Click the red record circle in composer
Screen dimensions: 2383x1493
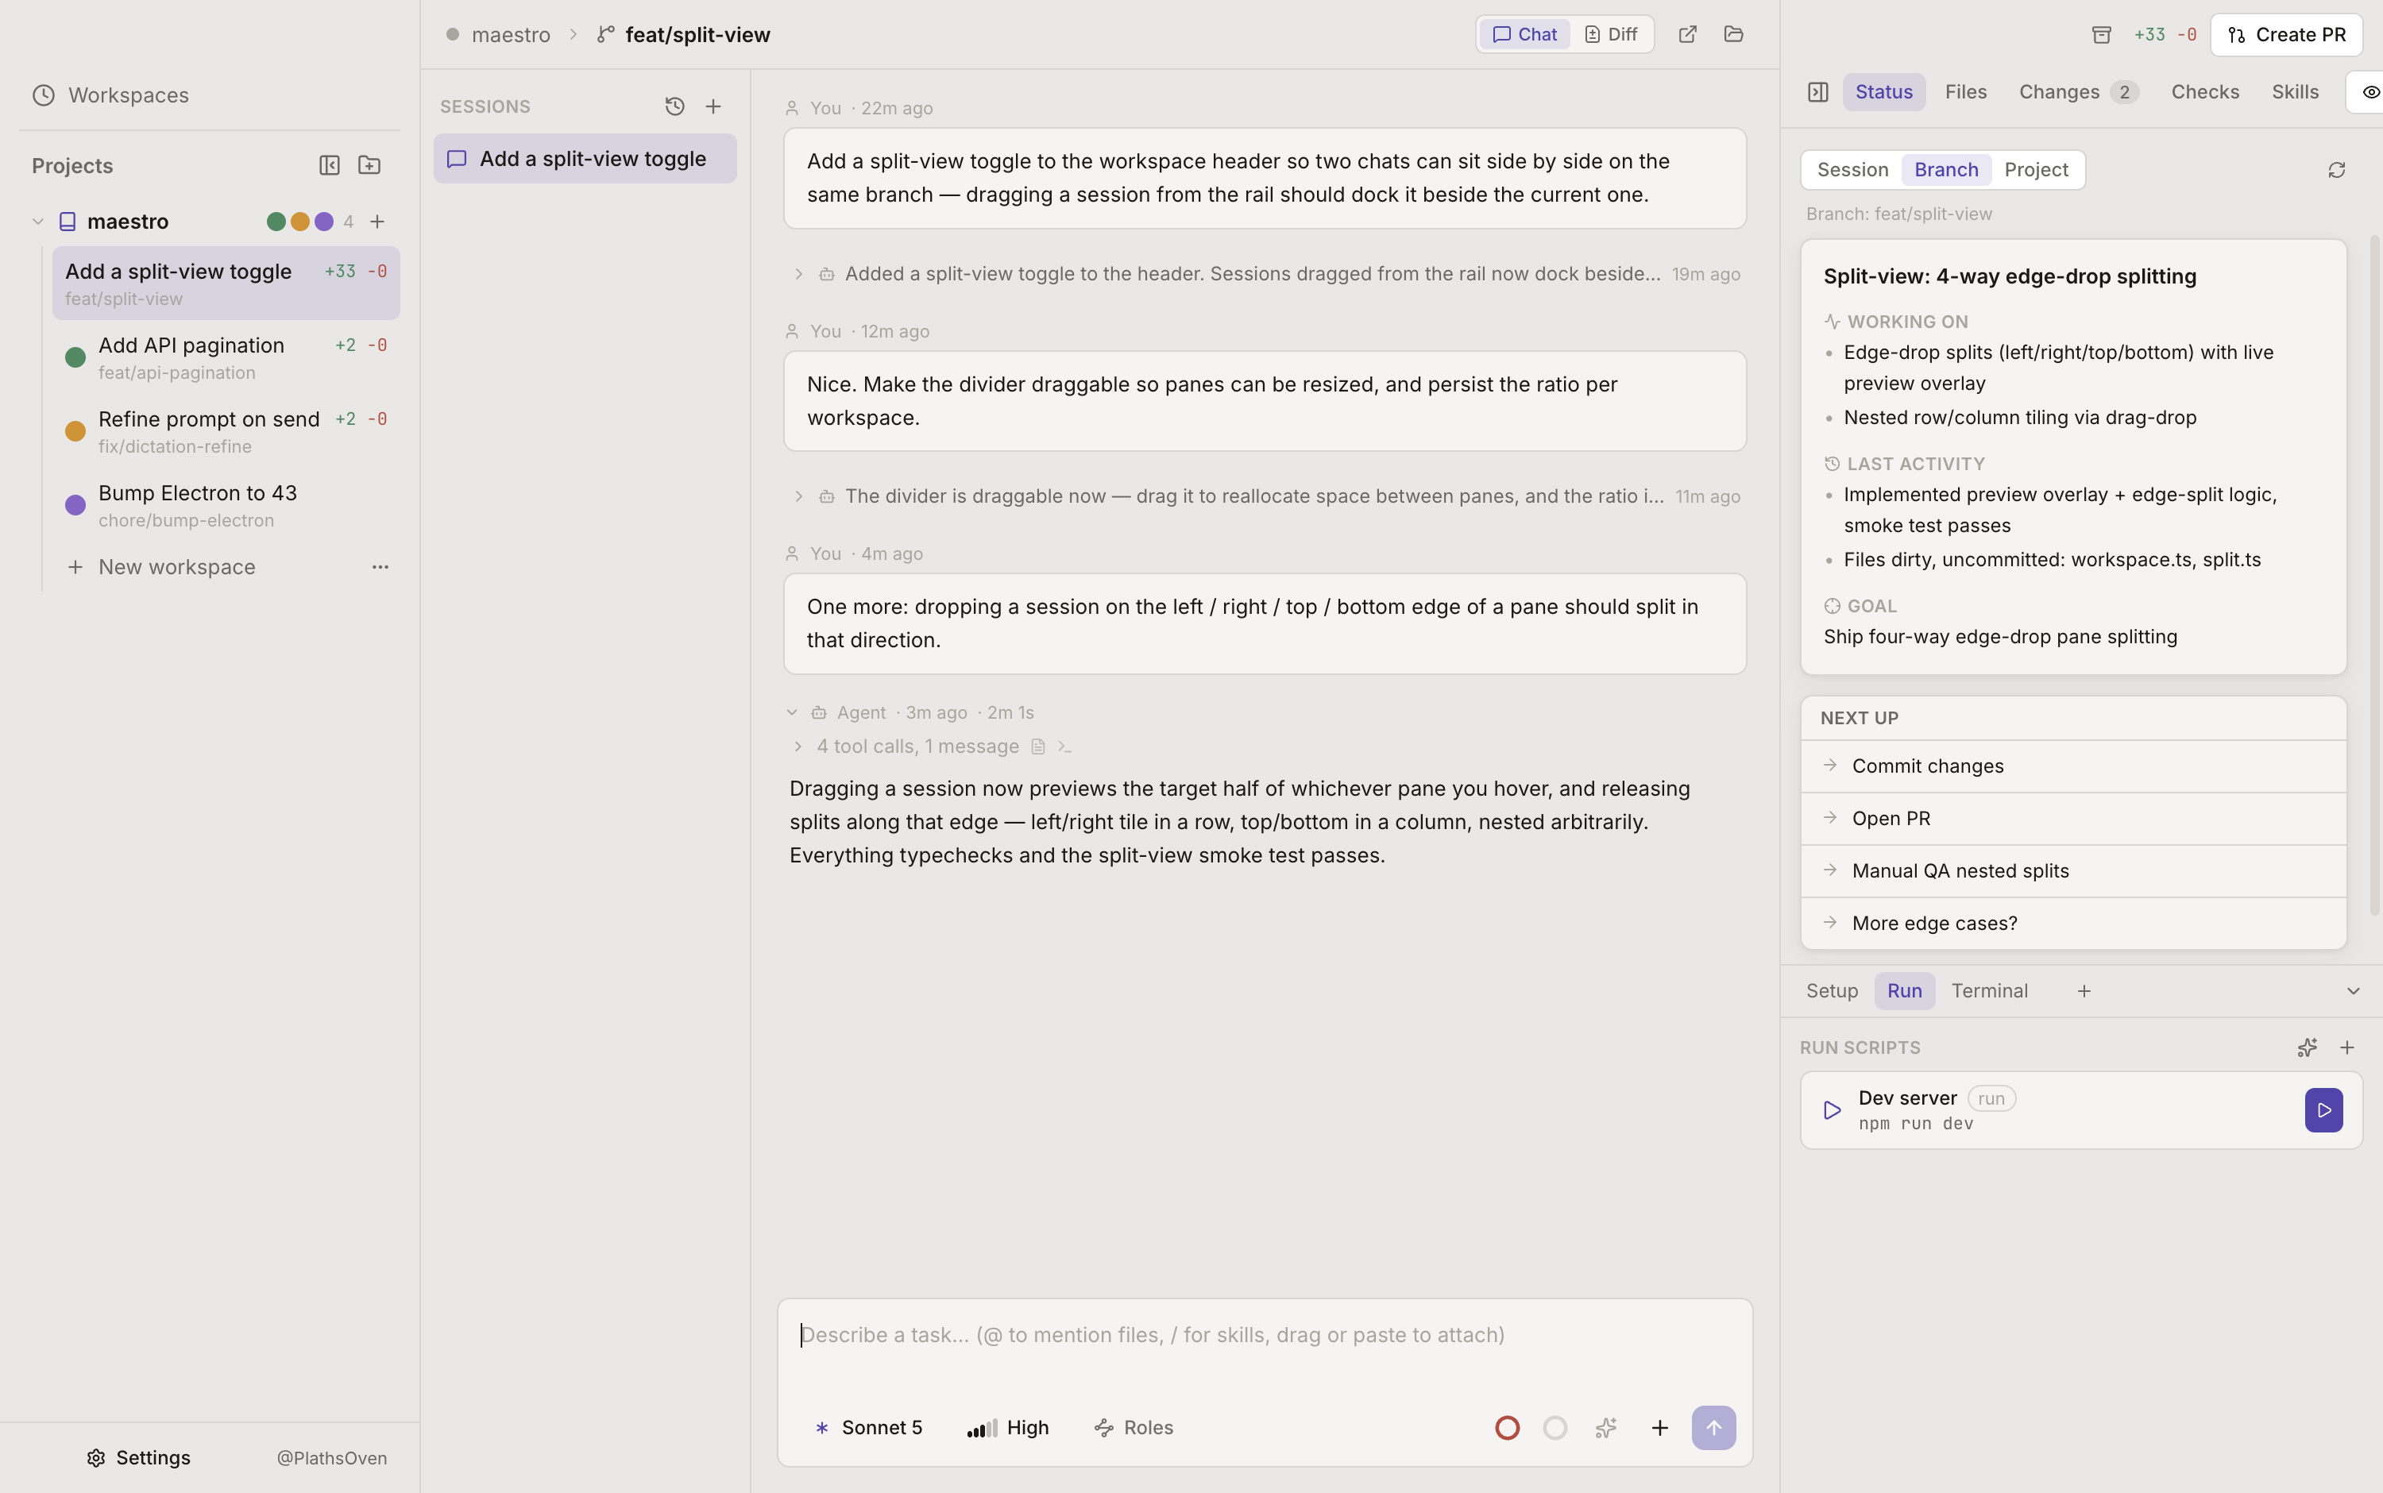coord(1507,1428)
